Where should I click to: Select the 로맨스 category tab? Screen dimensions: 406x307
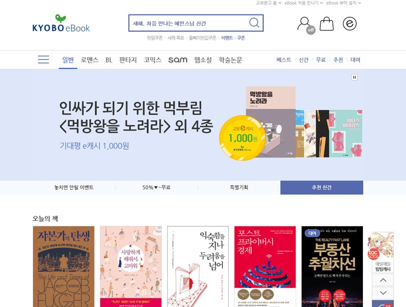(90, 60)
